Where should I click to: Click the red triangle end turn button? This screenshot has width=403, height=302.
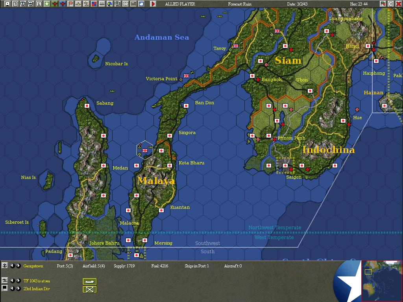(x=153, y=4)
